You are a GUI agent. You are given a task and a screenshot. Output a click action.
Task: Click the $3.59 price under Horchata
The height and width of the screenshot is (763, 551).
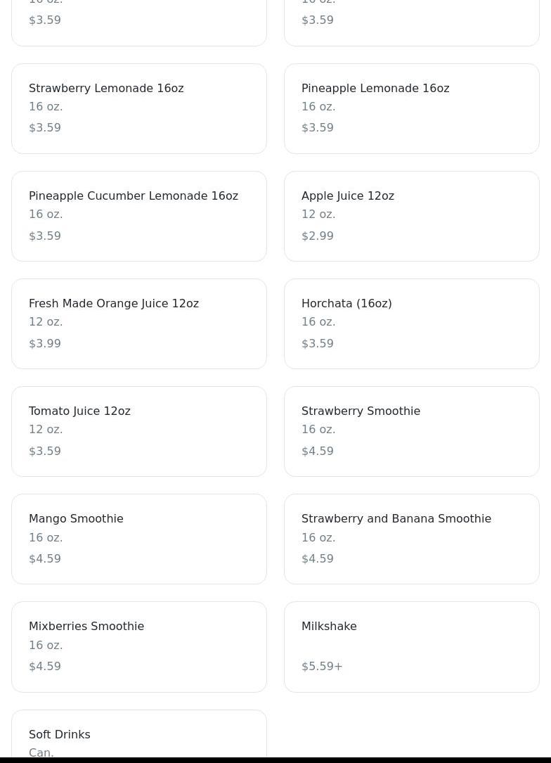[x=318, y=343]
